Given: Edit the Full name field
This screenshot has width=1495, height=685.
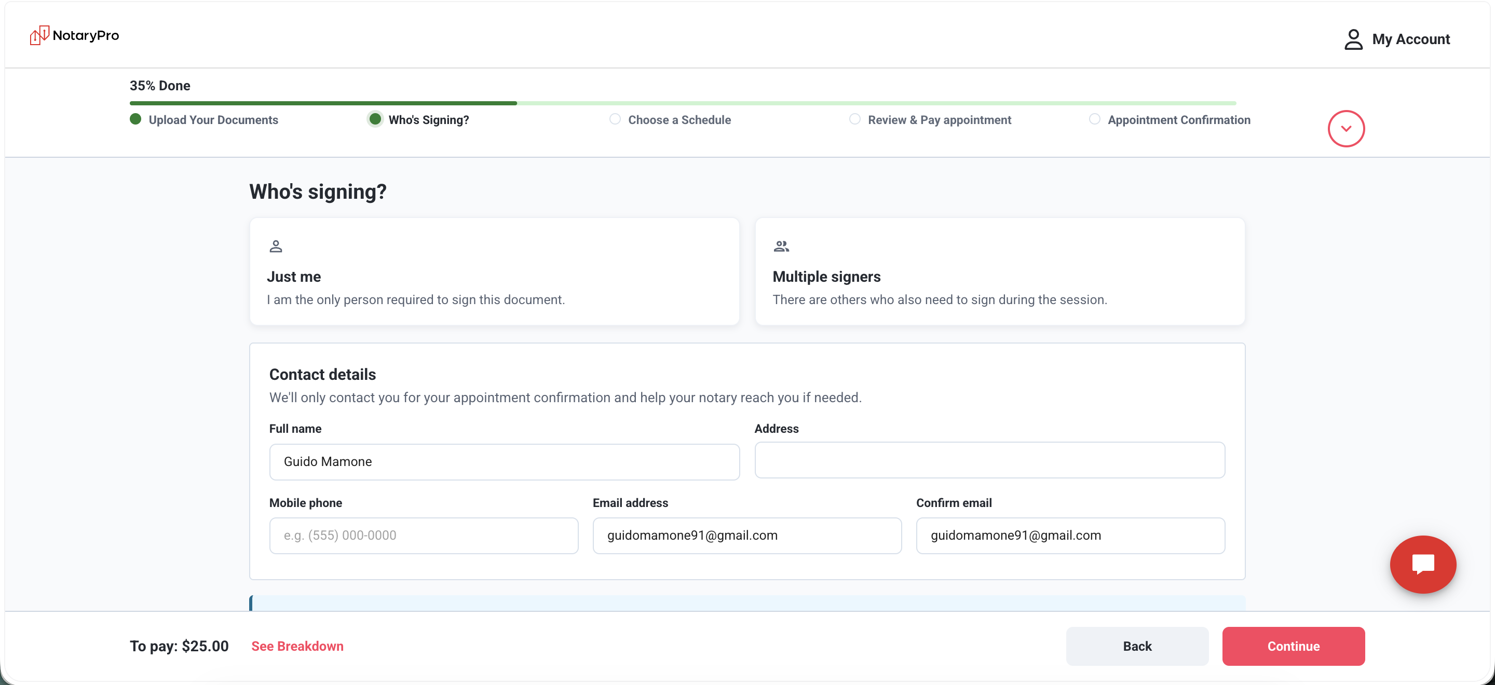Looking at the screenshot, I should tap(505, 462).
